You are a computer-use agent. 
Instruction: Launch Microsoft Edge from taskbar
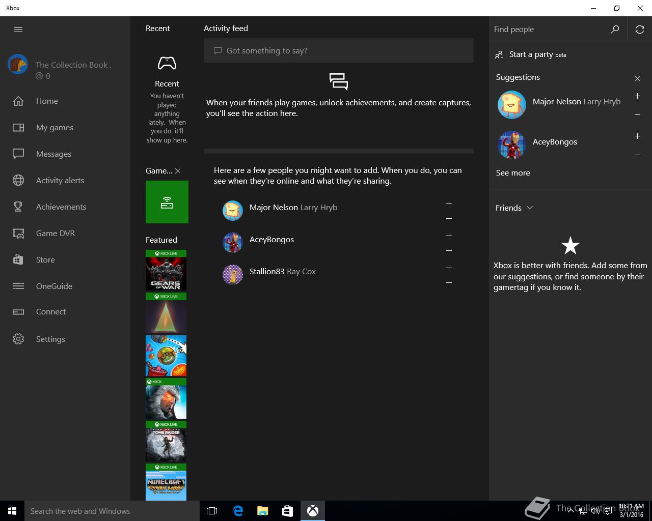(237, 511)
